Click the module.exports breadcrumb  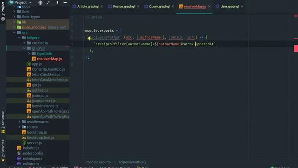coord(98,162)
